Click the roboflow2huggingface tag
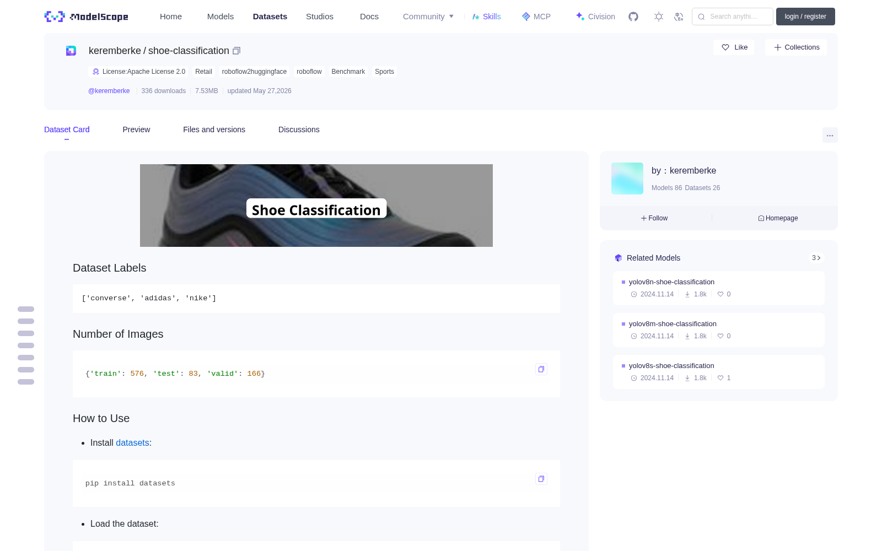The width and height of the screenshot is (882, 551). 254,72
